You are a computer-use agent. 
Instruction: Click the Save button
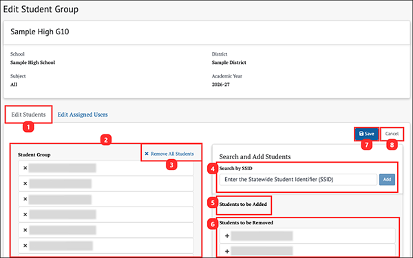366,134
